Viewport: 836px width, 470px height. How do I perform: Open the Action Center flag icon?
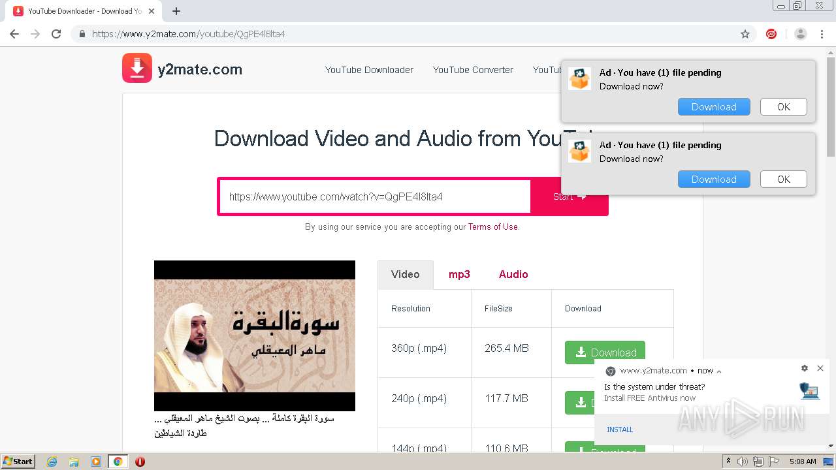(773, 462)
